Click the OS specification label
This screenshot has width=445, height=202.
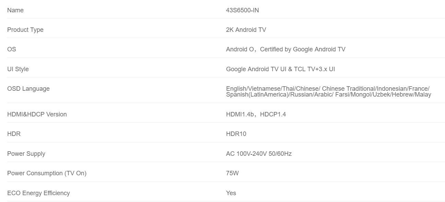[x=12, y=49]
